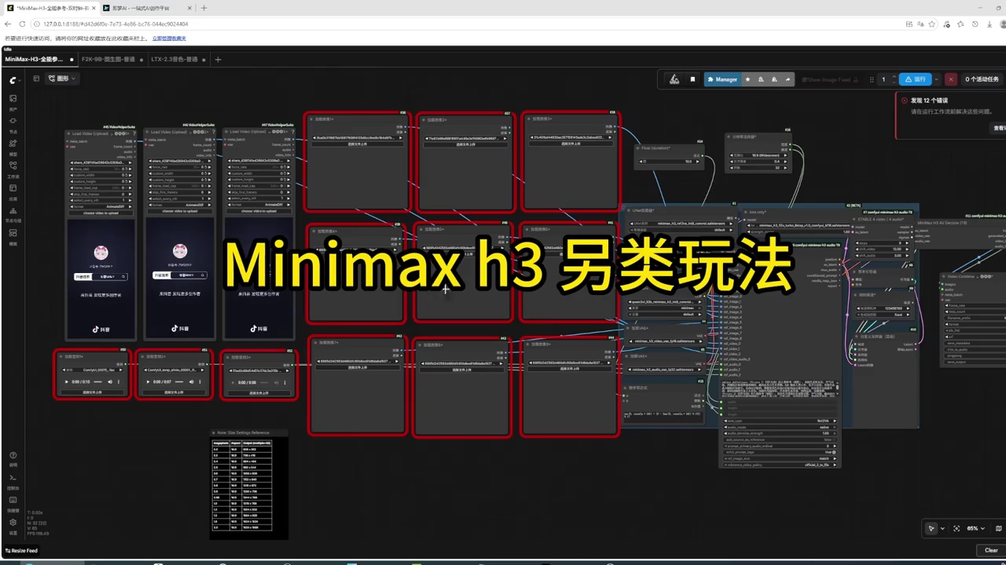Open the Settings gear in sidebar
This screenshot has height=565, width=1006.
13,522
